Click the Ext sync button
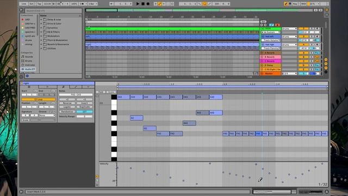348x196 pixels. click(32, 4)
